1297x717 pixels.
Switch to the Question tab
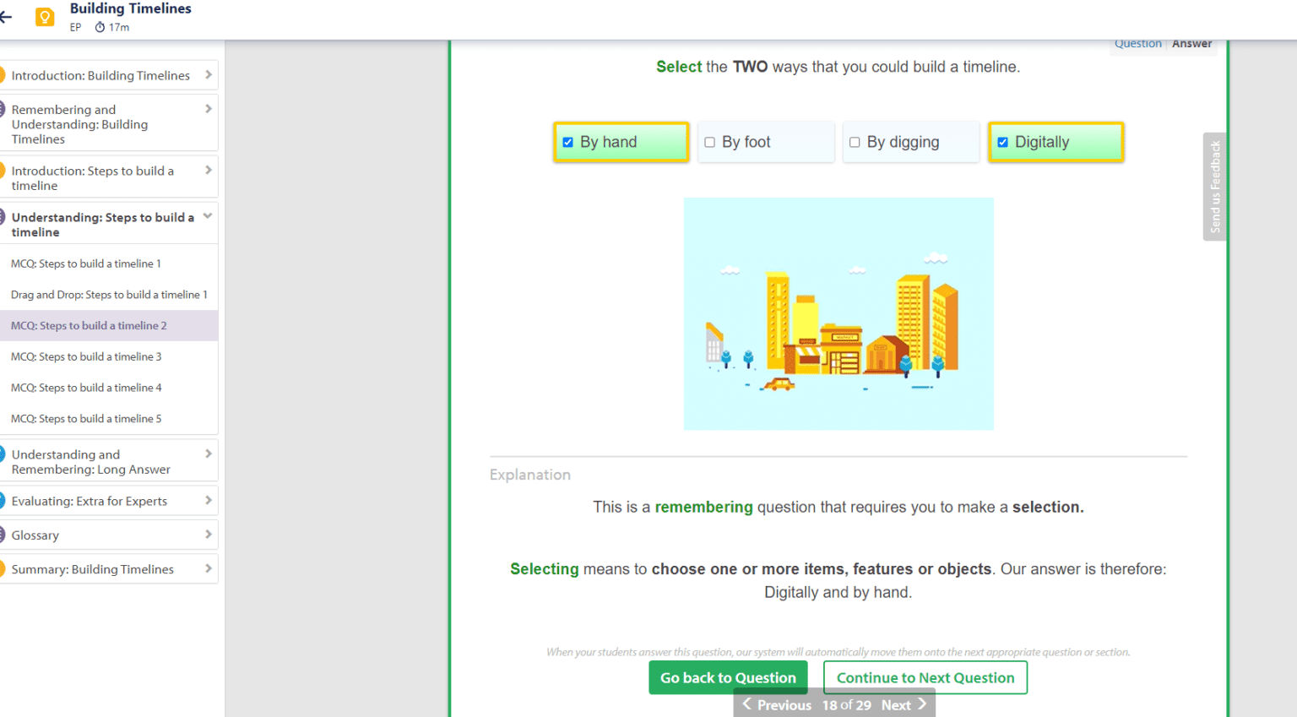pyautogui.click(x=1137, y=44)
